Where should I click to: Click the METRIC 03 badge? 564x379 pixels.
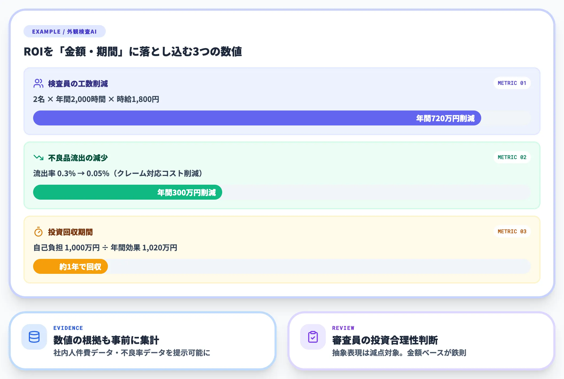point(512,231)
